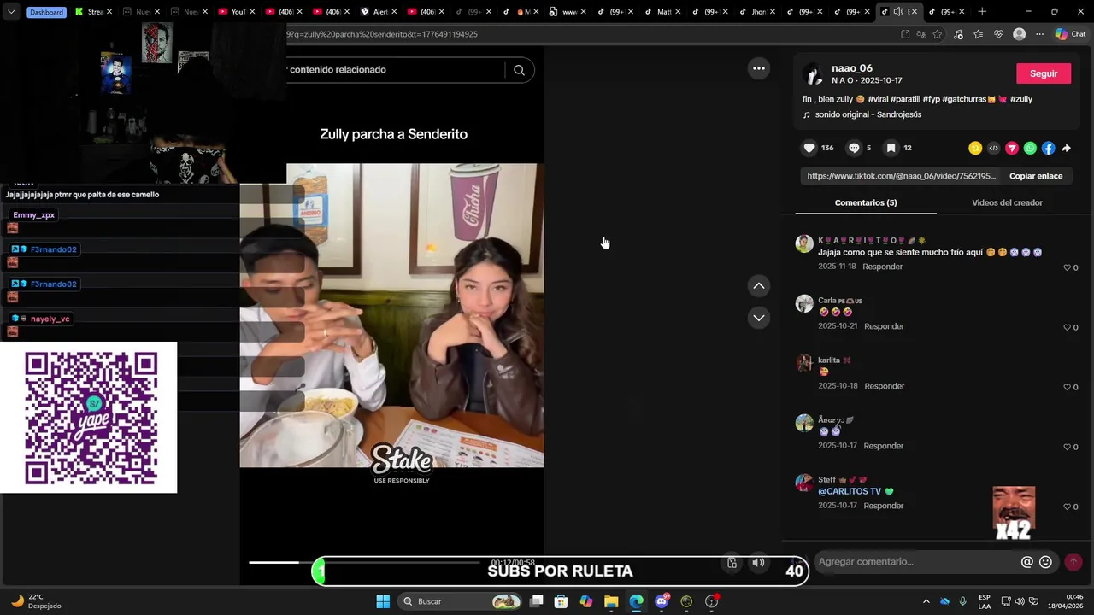This screenshot has height=615, width=1094.
Task: Open the three-dots video options menu
Action: 759,68
